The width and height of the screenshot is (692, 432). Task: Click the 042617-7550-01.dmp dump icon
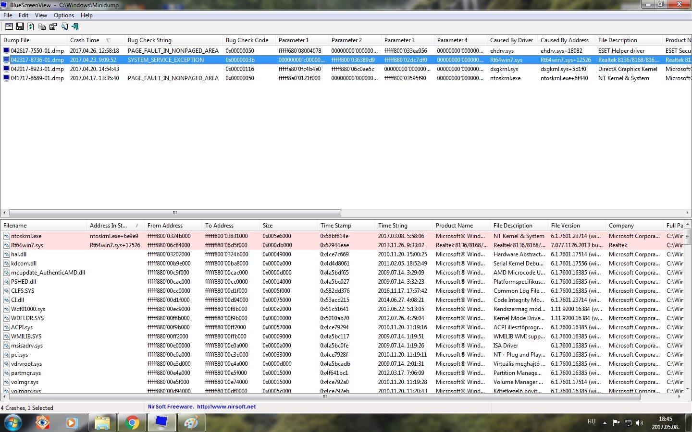pyautogui.click(x=6, y=50)
